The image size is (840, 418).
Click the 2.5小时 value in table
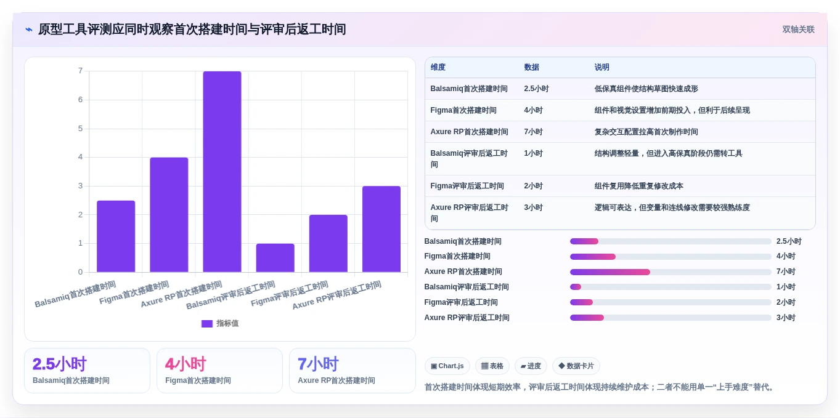[536, 89]
